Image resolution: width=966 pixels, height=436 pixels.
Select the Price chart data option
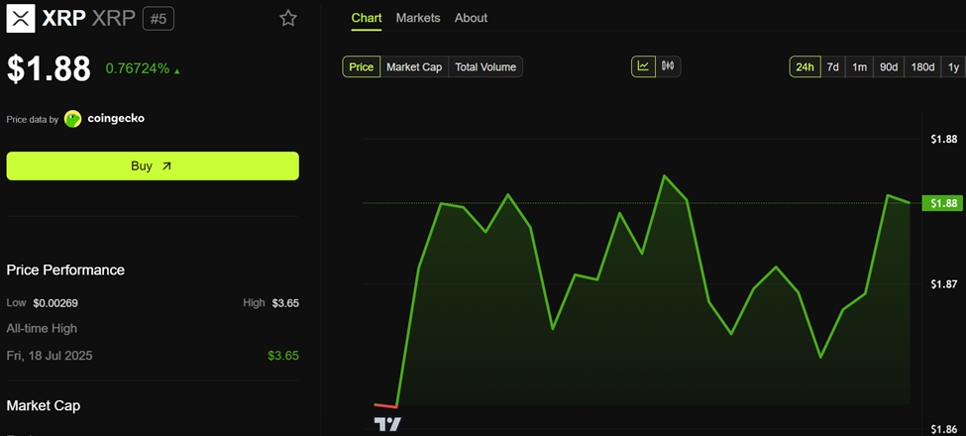362,66
